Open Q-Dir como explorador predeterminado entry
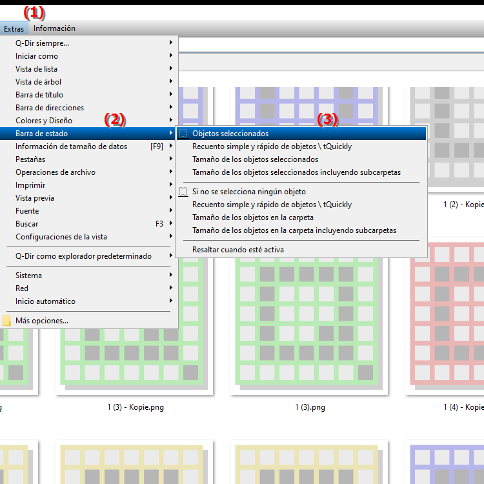Screen dimensions: 484x484 coord(89,256)
